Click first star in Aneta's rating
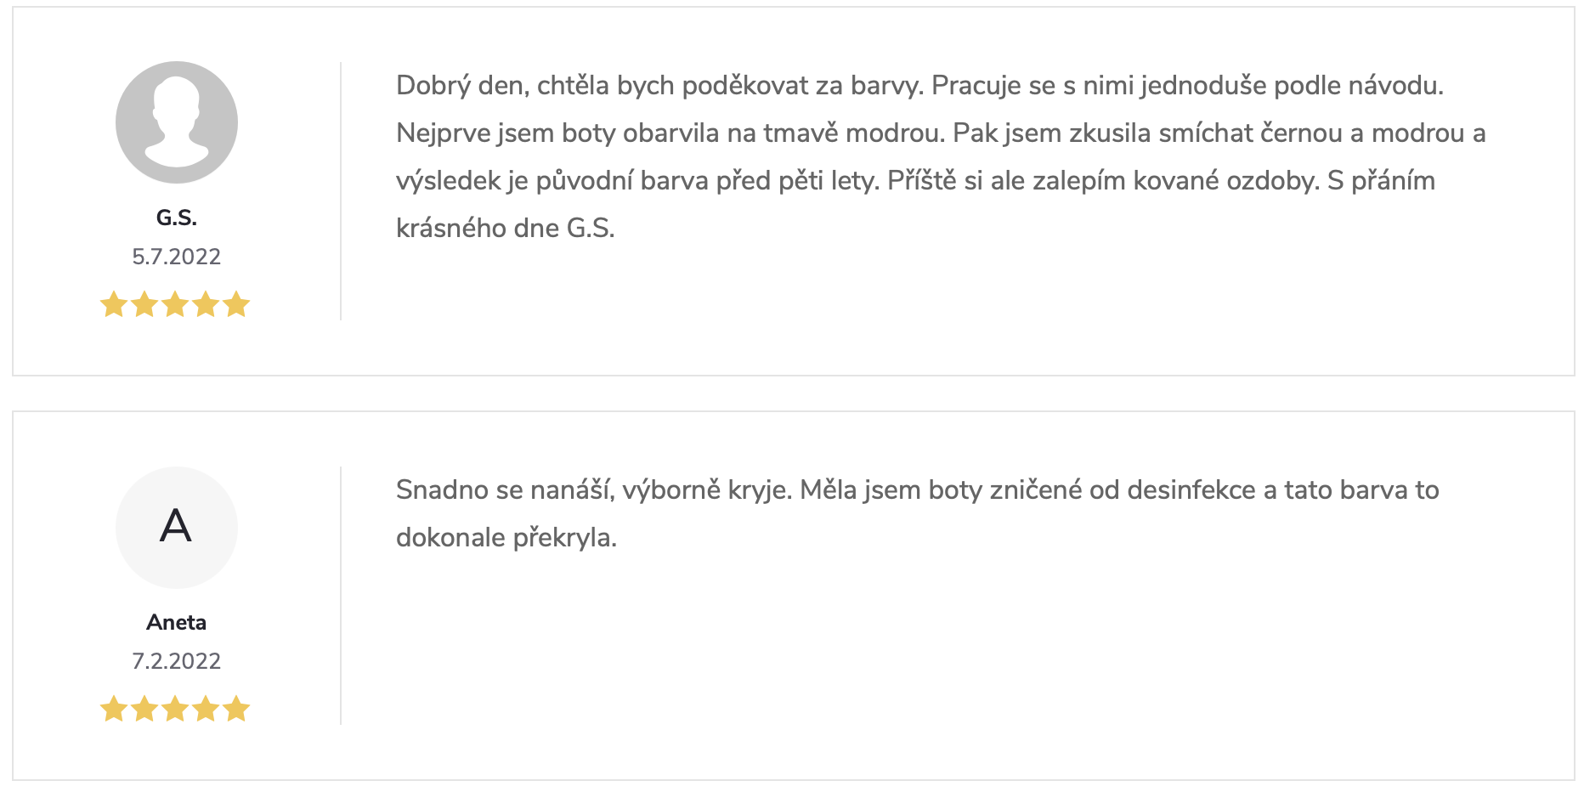Screen dimensions: 1584x792 (x=114, y=709)
